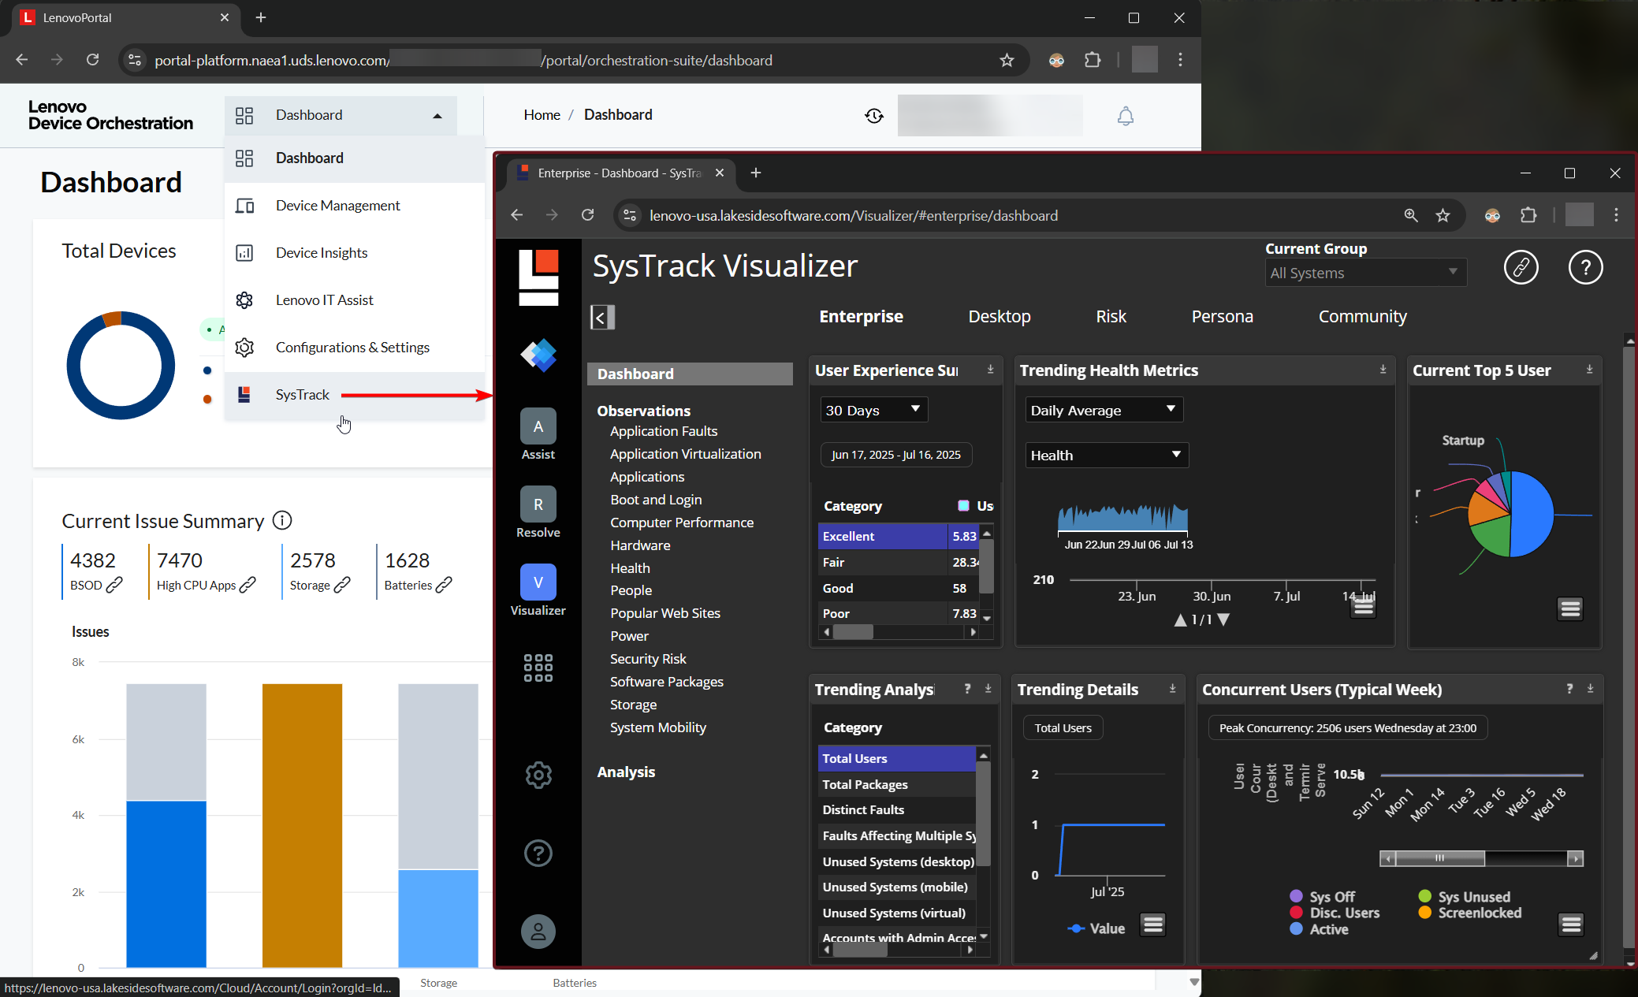Toggle the Disc. Users legend item
Image resolution: width=1638 pixels, height=997 pixels.
coord(1335,913)
